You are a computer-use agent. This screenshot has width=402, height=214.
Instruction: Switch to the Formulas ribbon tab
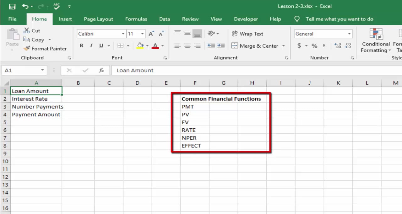[x=136, y=19]
